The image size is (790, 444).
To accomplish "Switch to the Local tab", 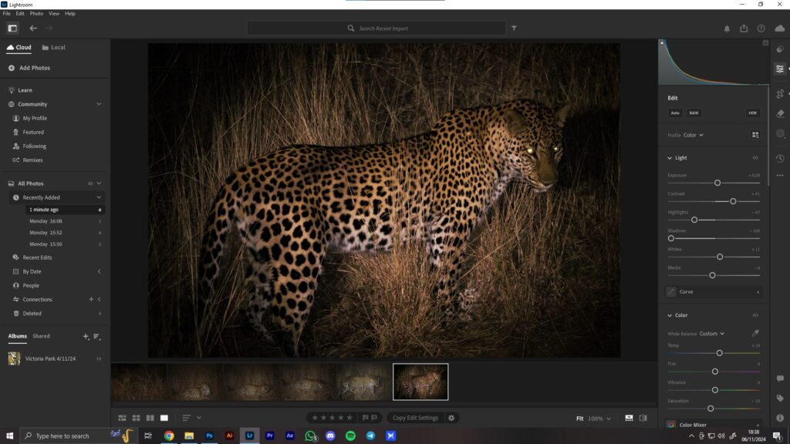I will pos(54,47).
